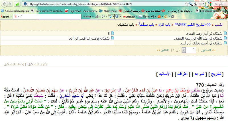Open the 'الأسانيد' tab link

(x=165, y=74)
